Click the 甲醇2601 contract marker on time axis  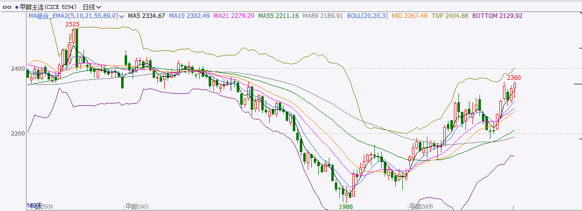[137, 207]
